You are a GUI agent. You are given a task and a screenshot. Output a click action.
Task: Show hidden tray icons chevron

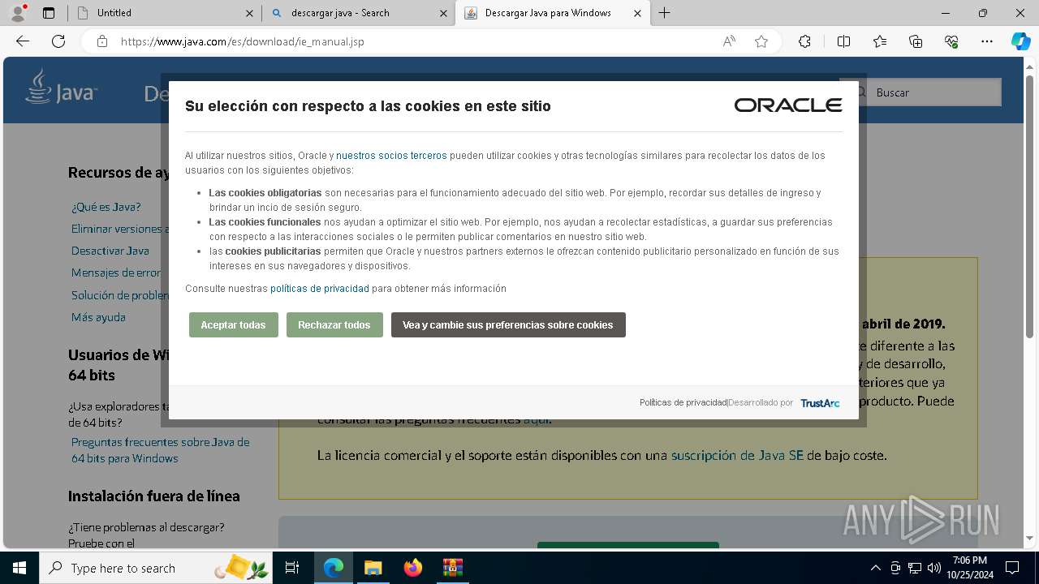tap(875, 568)
